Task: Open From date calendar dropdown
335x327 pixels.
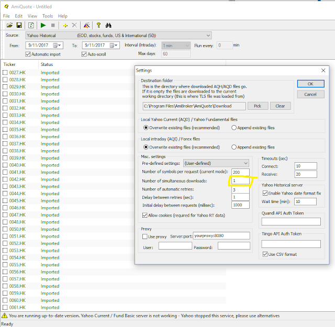Action: (57, 46)
